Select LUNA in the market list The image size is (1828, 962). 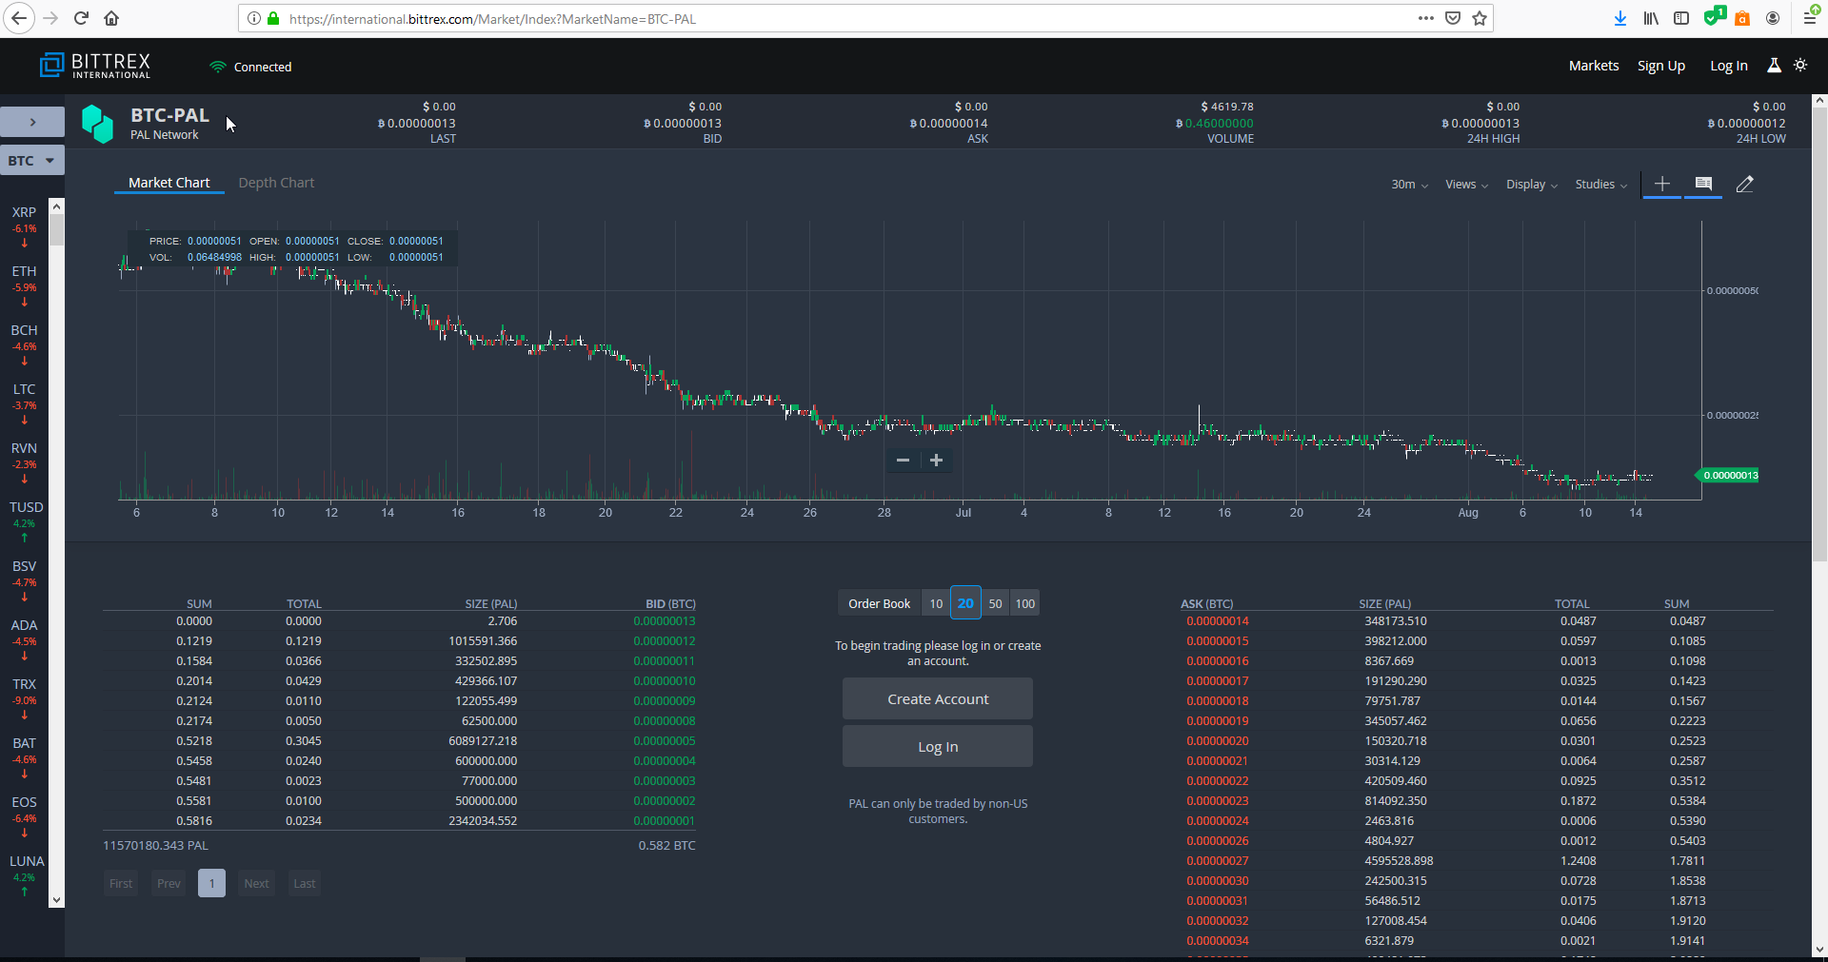click(x=26, y=875)
